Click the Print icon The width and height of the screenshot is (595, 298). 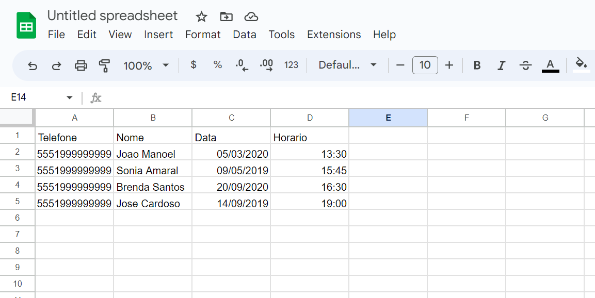(81, 65)
